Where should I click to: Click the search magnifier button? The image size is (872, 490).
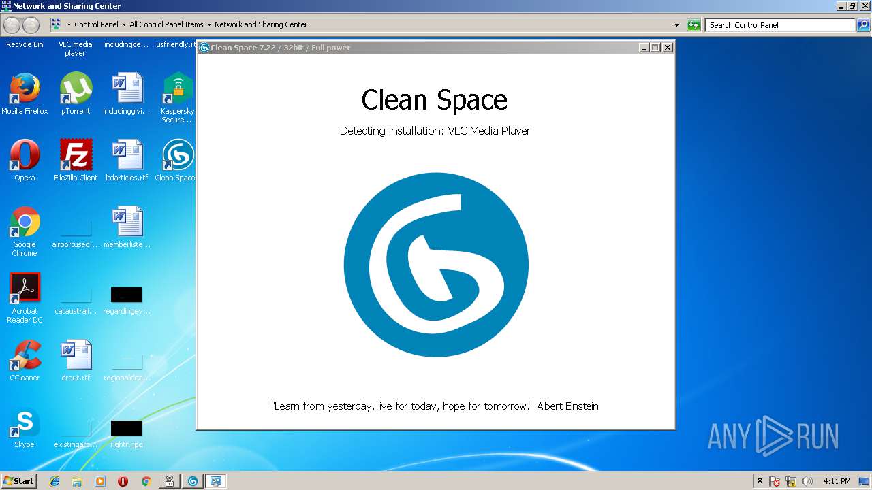(x=863, y=25)
